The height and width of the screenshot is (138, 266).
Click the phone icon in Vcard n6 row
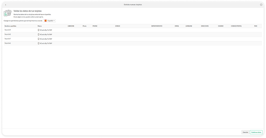click(38, 43)
